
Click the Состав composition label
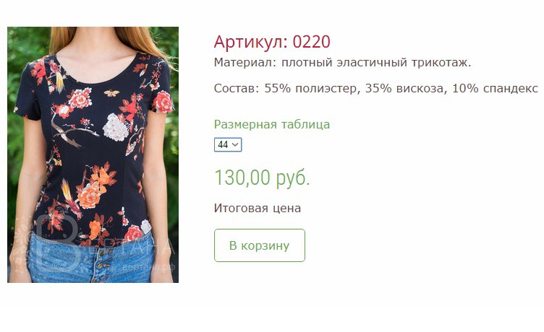pyautogui.click(x=237, y=88)
